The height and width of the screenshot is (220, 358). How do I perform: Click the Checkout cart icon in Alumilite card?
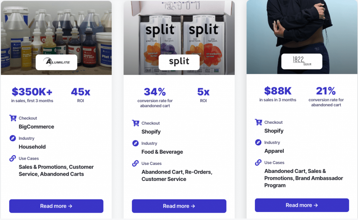click(13, 118)
